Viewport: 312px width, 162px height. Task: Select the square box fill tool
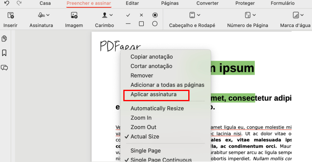point(141,24)
